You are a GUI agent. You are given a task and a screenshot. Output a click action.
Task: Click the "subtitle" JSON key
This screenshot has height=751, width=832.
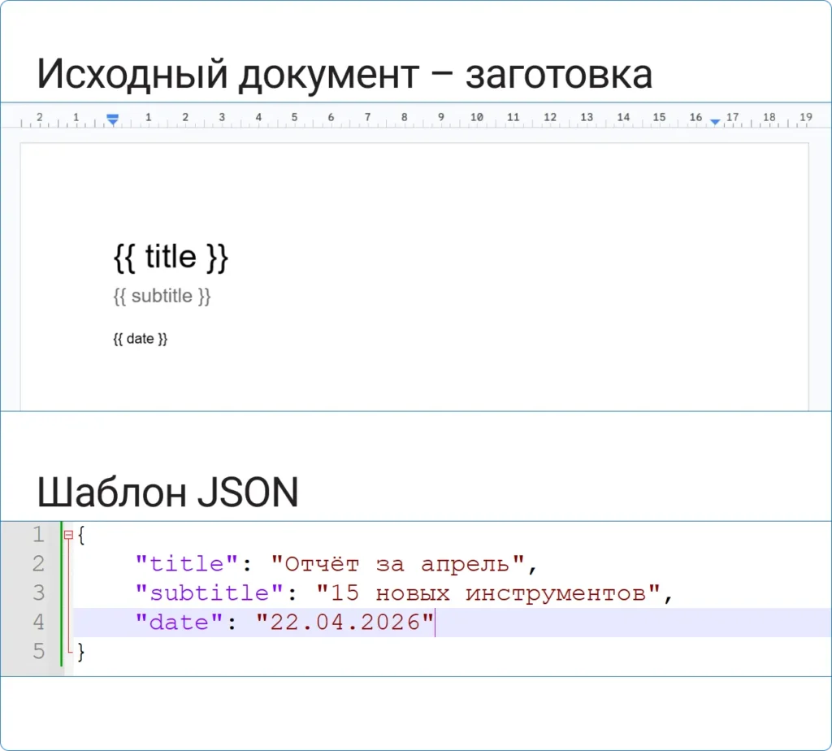coord(210,593)
